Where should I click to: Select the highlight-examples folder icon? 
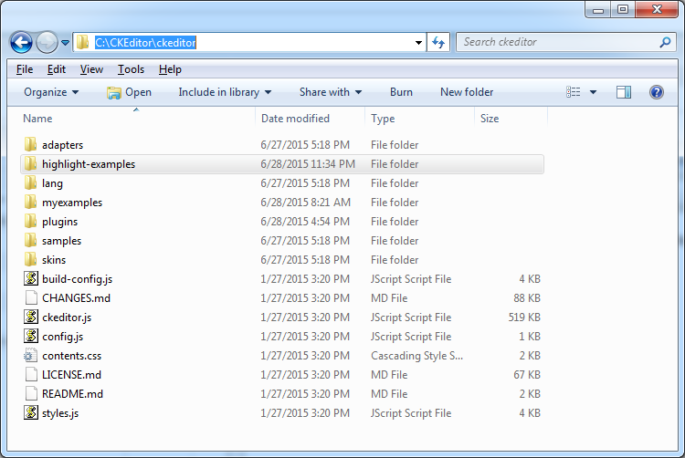point(30,163)
